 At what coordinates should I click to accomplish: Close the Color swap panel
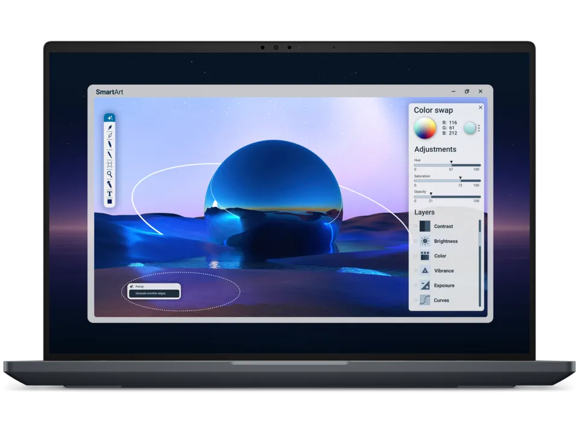point(481,107)
